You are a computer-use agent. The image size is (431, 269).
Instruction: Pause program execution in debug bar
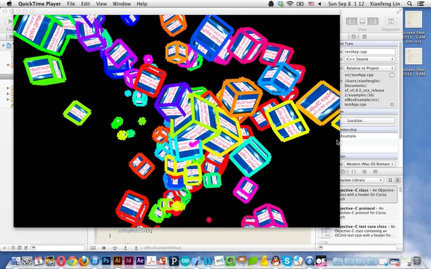104,248
